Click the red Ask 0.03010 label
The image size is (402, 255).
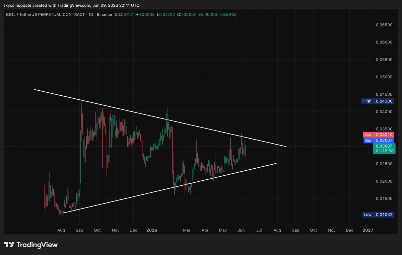click(x=378, y=135)
